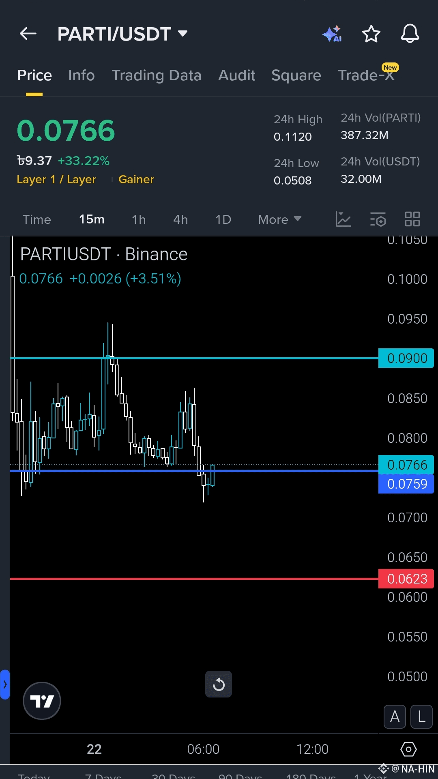
Task: Tap the 06:00 time axis label
Action: coord(203,749)
